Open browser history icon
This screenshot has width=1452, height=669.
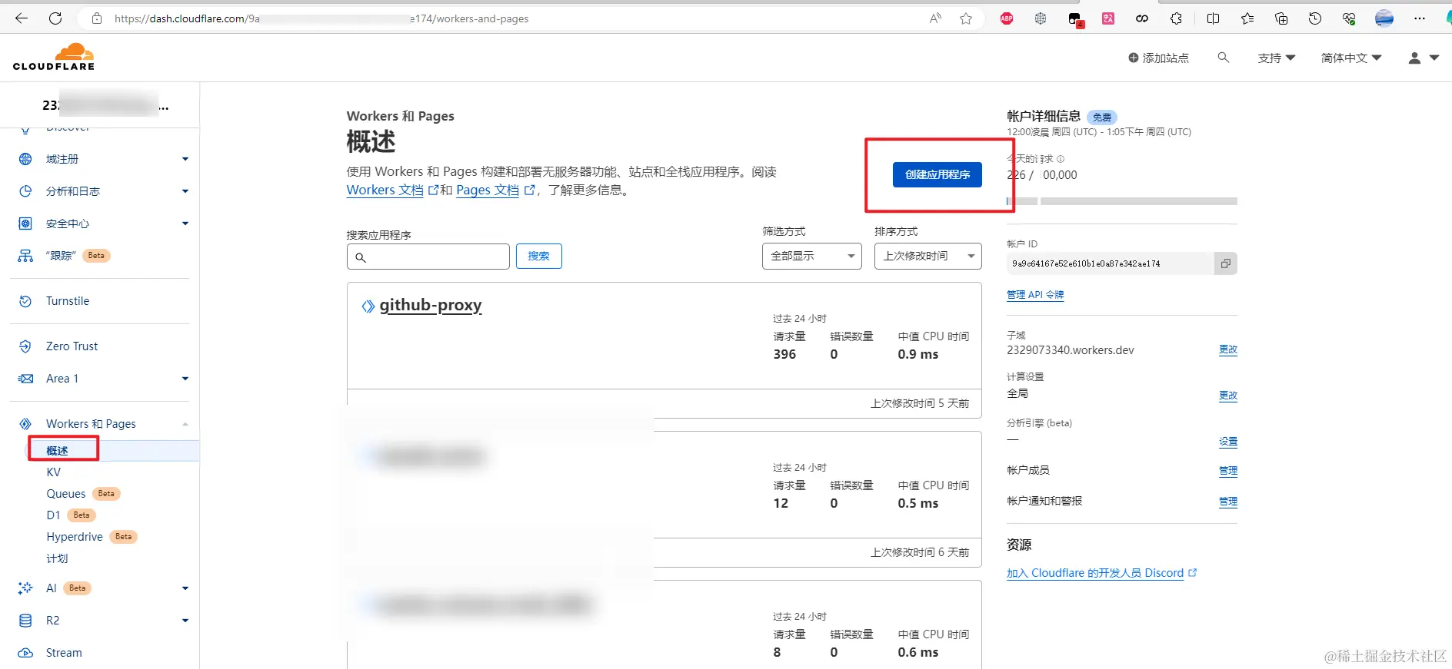pos(1314,18)
